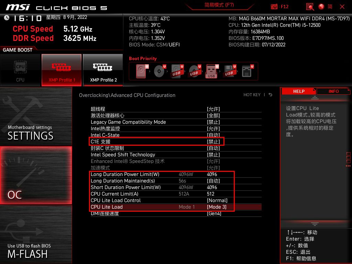Open the Intel C-State selection
Screen dimensions: 352x264
click(x=213, y=135)
